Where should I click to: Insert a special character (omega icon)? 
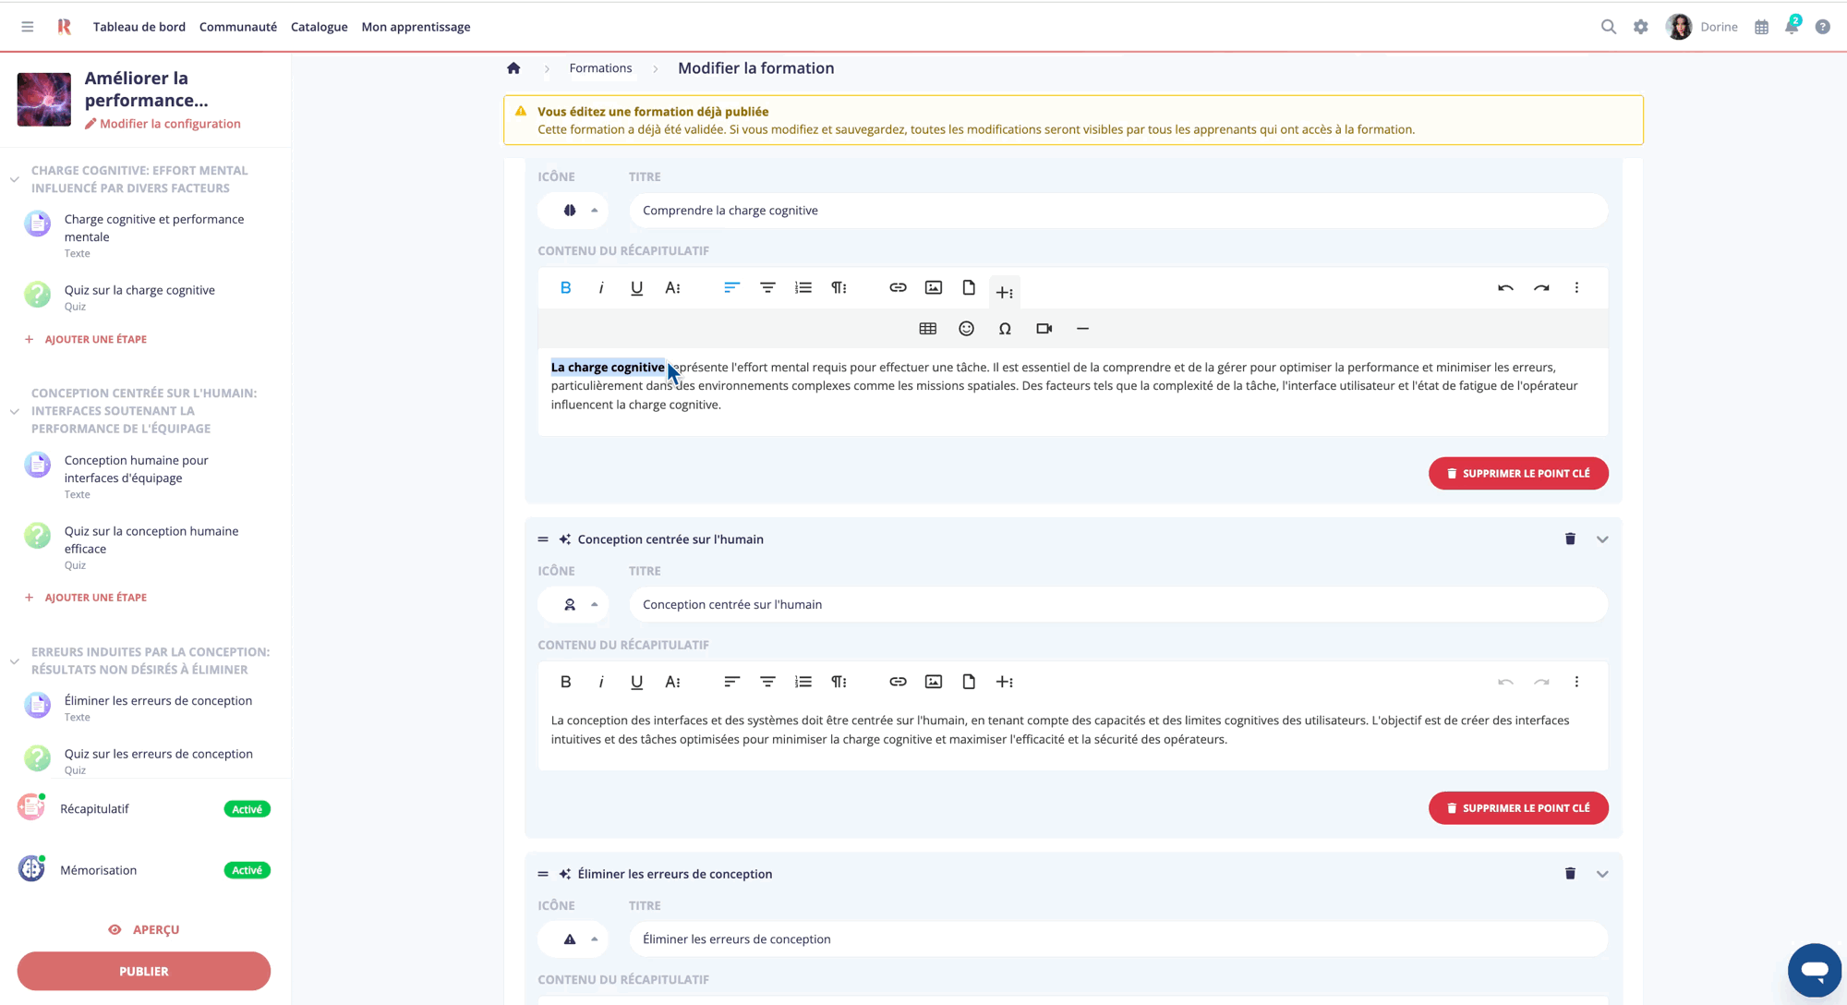1005,328
